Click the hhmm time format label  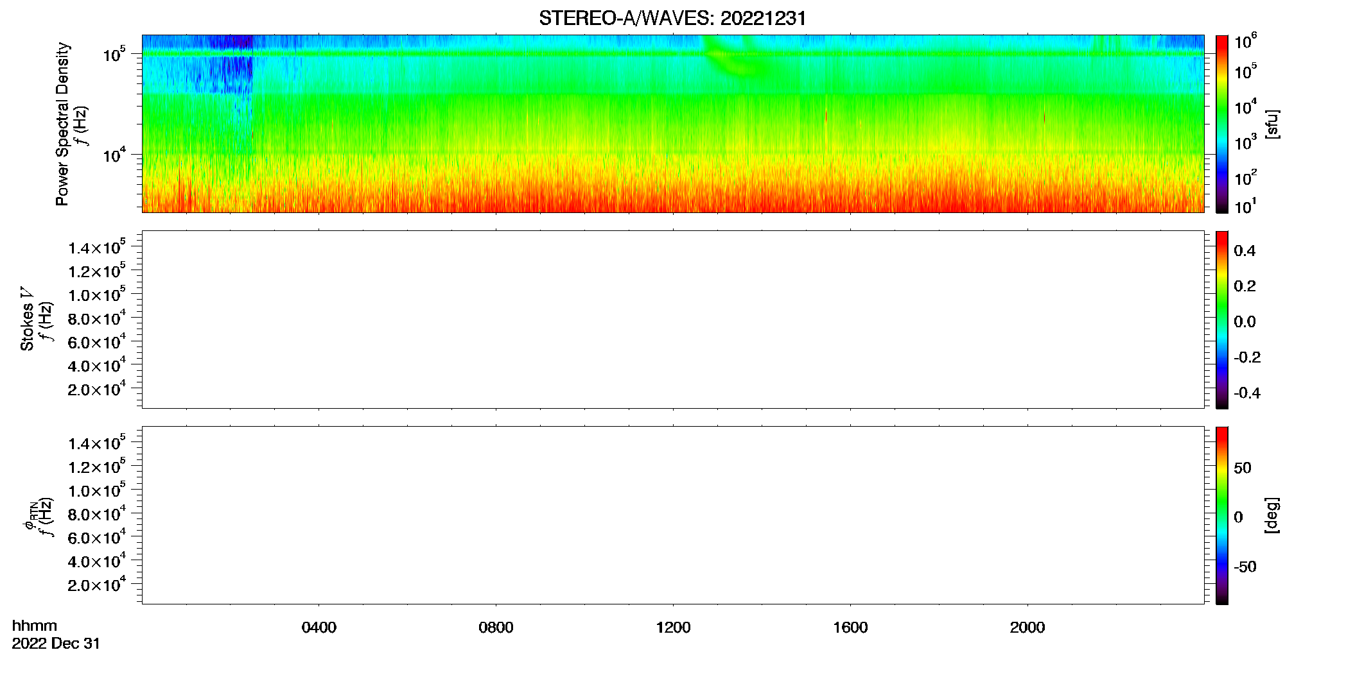pos(35,626)
